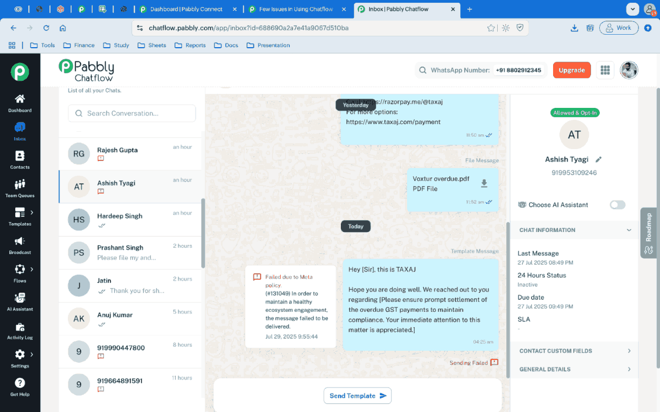Click the browser reload button
This screenshot has width=660, height=412.
(x=46, y=28)
